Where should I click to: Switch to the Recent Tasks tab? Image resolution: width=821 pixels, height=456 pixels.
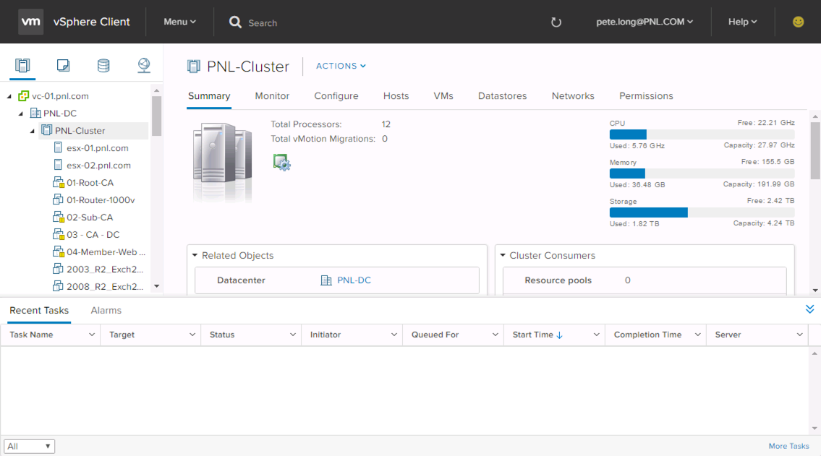point(39,311)
